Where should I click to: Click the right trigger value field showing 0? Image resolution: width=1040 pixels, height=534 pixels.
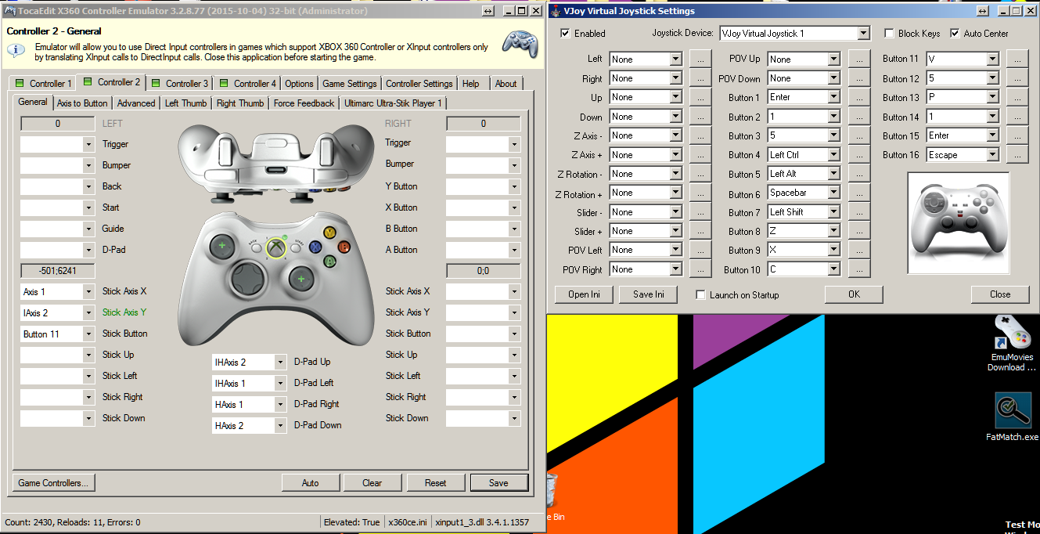(483, 124)
